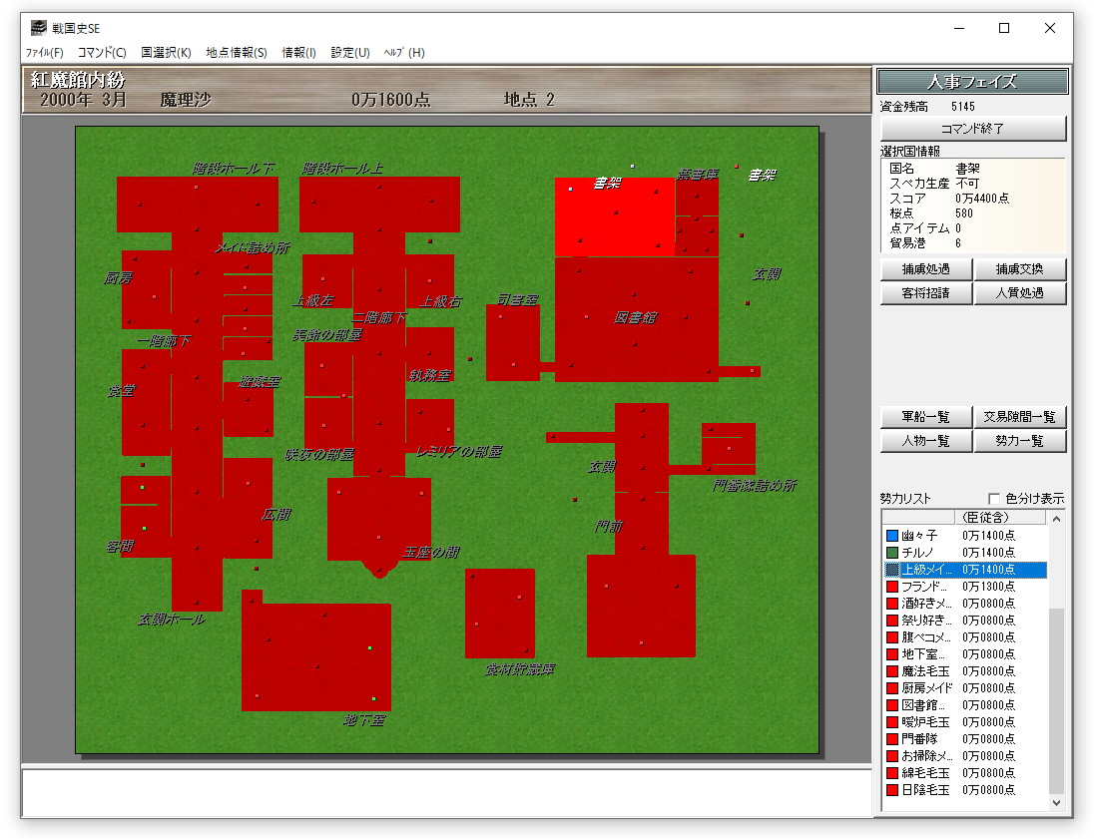This screenshot has height=839, width=1094.
Task: Click the 地下室 region on the map
Action: 315,658
